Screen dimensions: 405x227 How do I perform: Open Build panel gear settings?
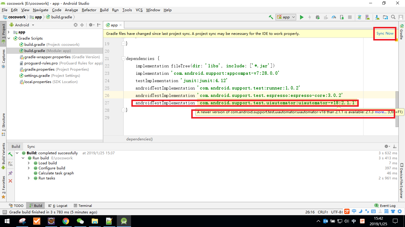click(x=387, y=146)
